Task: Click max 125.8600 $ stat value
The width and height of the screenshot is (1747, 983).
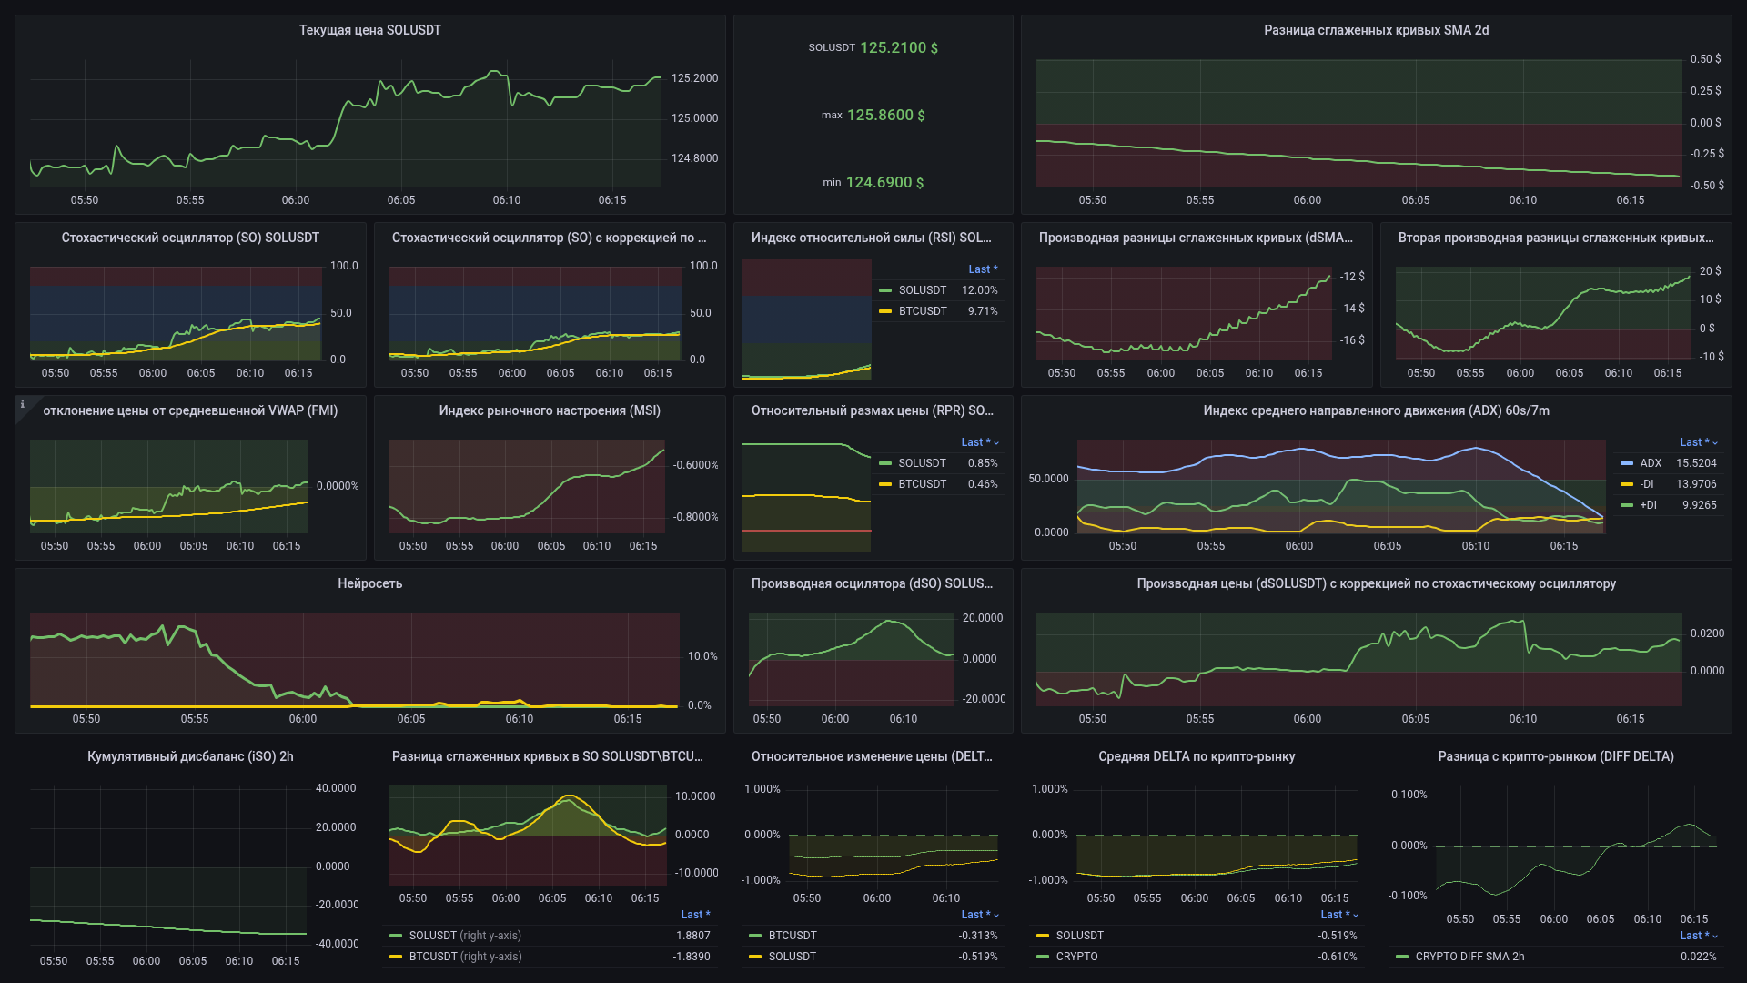Action: click(885, 115)
